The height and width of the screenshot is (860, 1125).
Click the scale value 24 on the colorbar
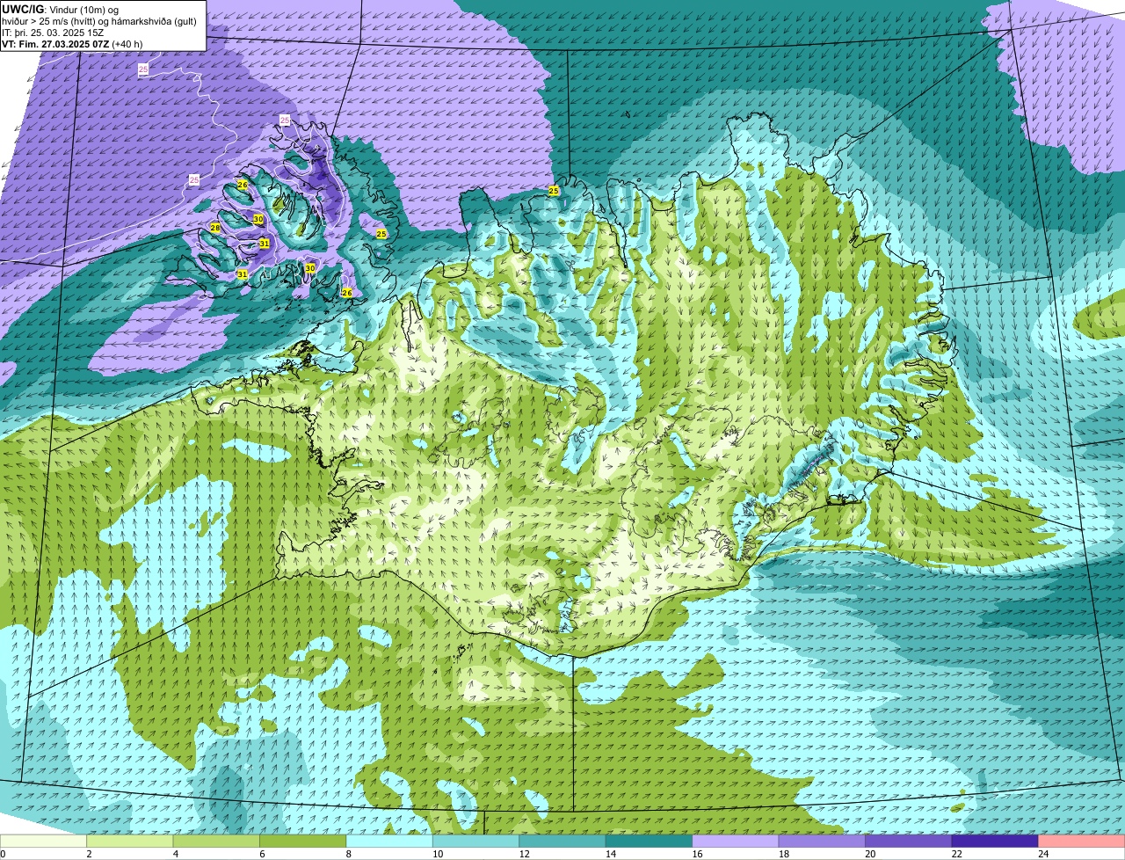1042,854
